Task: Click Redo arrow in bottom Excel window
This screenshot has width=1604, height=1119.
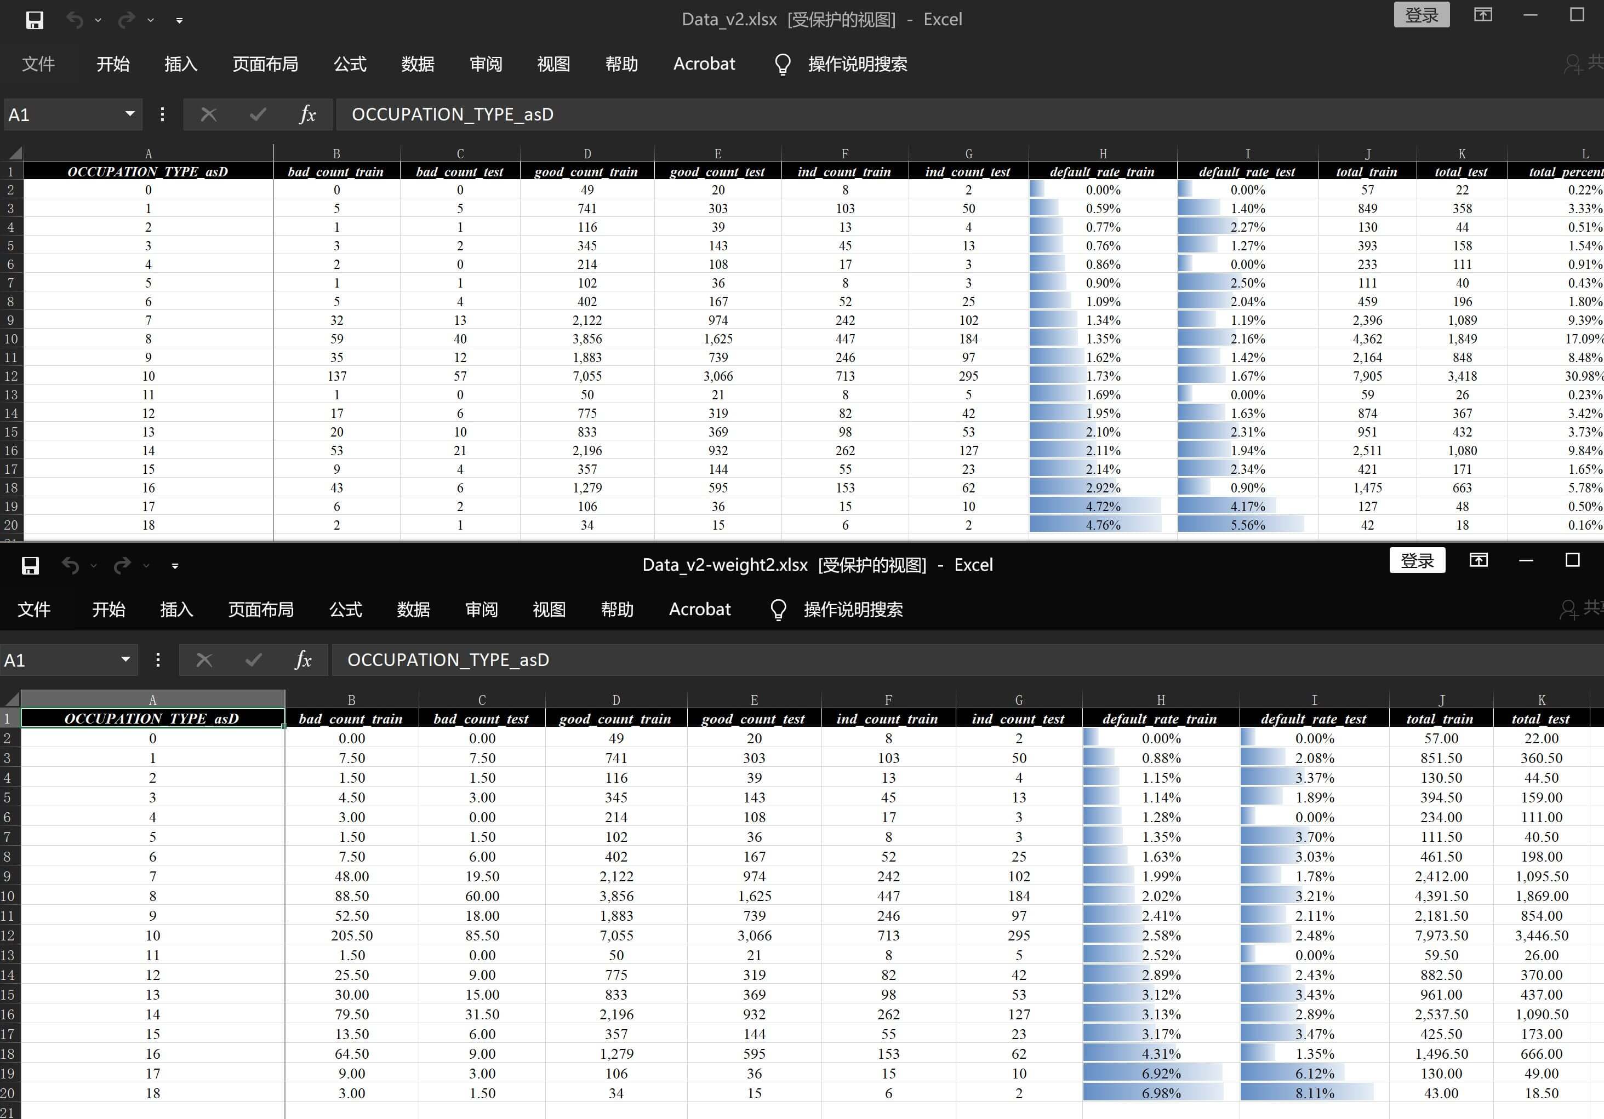Action: (x=122, y=565)
